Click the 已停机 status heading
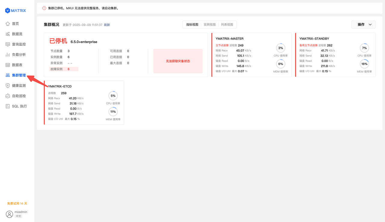The image size is (385, 222). [58, 41]
